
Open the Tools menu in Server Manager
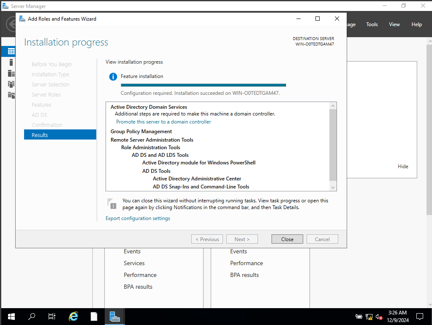(372, 24)
